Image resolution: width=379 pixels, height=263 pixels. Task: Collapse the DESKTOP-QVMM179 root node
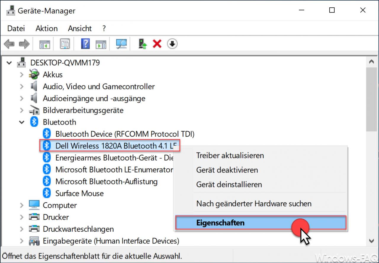pyautogui.click(x=9, y=63)
